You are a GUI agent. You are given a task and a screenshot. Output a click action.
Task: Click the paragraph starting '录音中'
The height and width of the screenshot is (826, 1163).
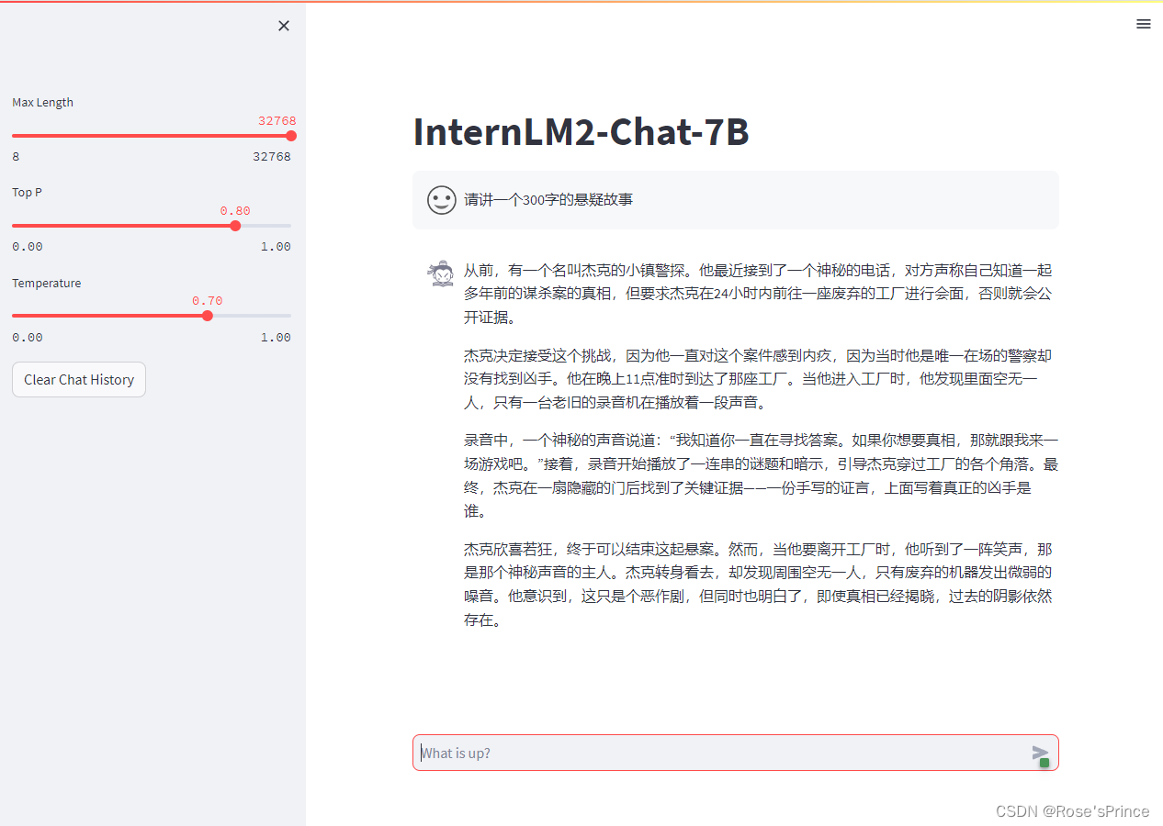click(761, 475)
